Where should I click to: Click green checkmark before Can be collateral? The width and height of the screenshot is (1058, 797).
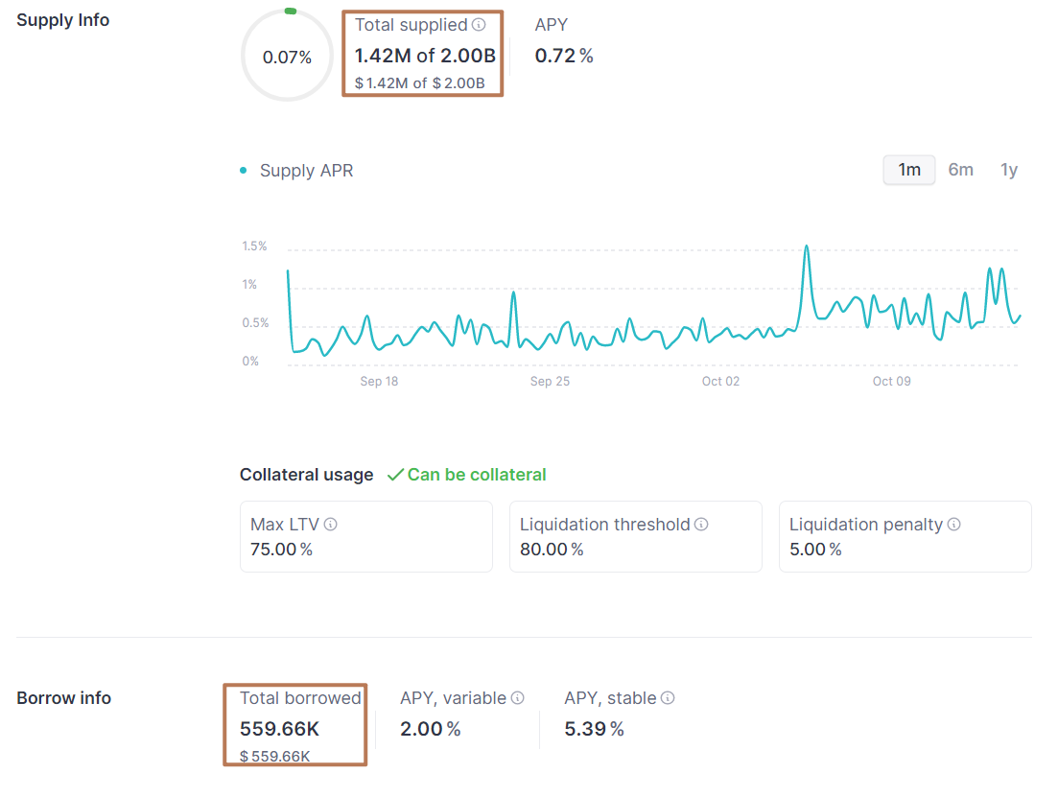click(x=394, y=475)
